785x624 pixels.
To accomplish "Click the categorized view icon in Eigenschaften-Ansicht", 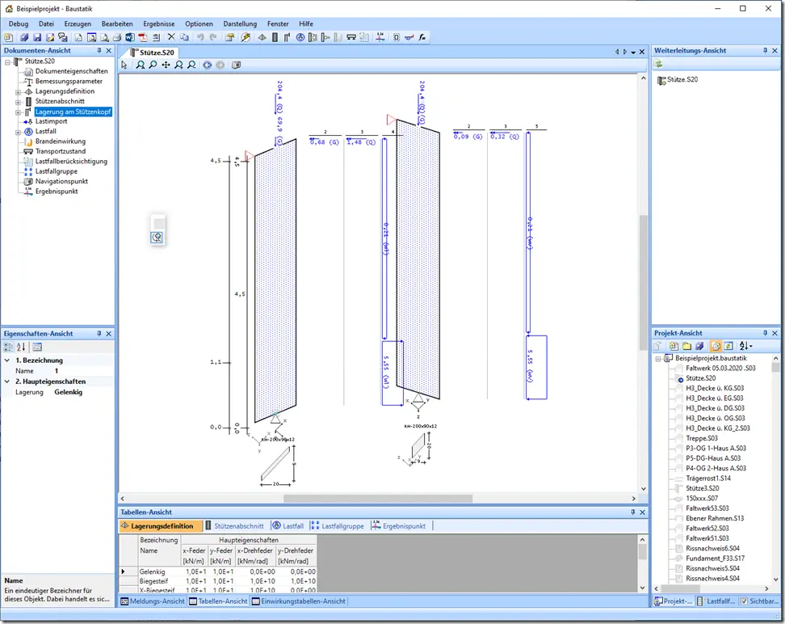I will (x=9, y=347).
